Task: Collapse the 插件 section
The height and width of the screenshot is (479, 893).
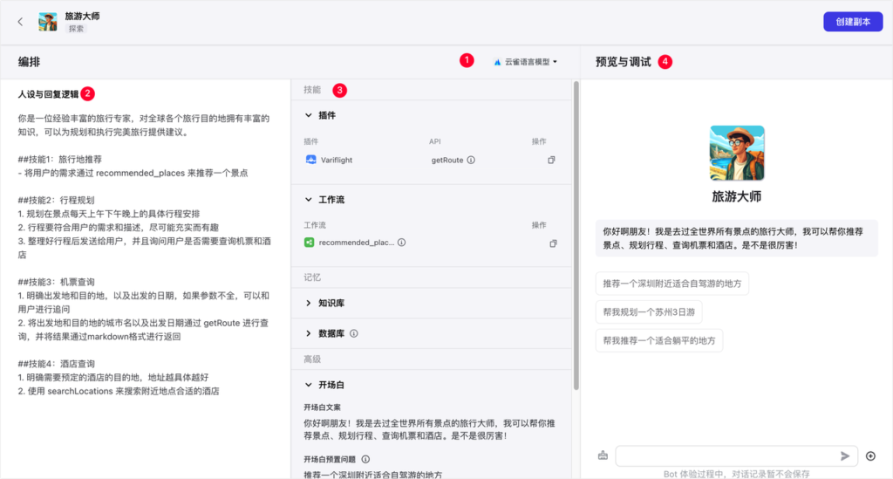Action: click(x=308, y=115)
